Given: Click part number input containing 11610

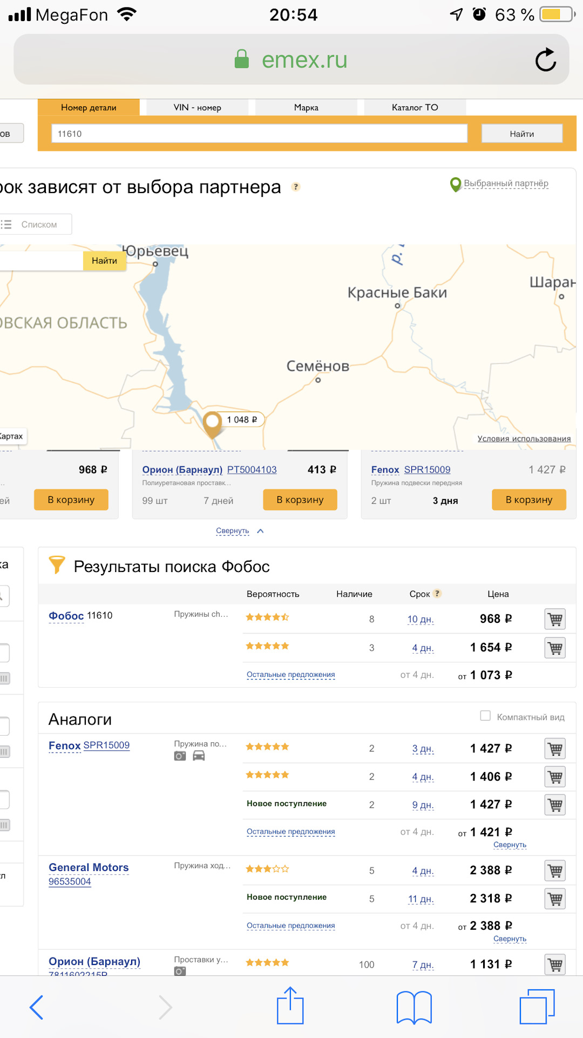Looking at the screenshot, I should coord(259,134).
